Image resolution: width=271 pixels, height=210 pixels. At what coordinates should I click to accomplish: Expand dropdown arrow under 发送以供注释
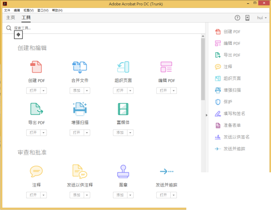(87, 195)
